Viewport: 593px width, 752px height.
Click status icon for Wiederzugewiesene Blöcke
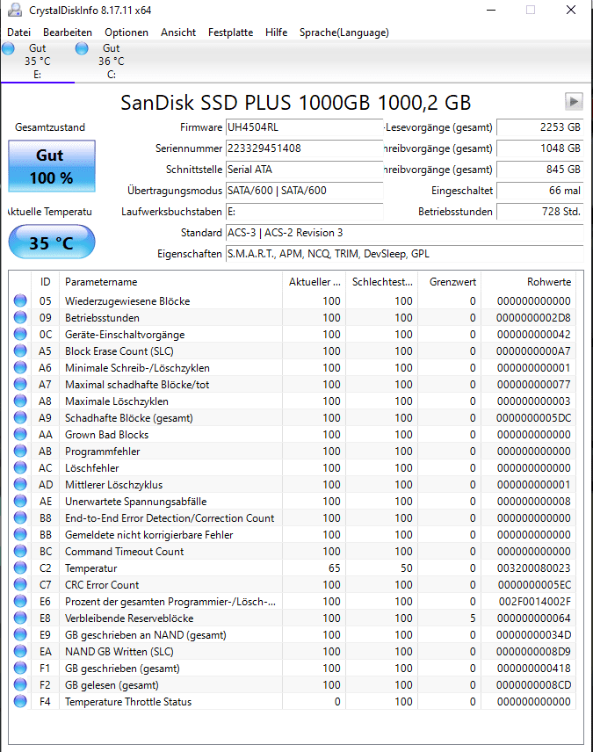click(20, 300)
